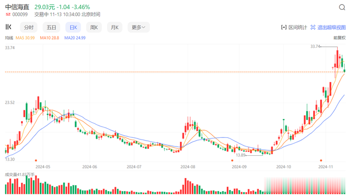This screenshot has height=196, width=348.
Task: Click the 13.89 low price annotation
Action: [240, 155]
